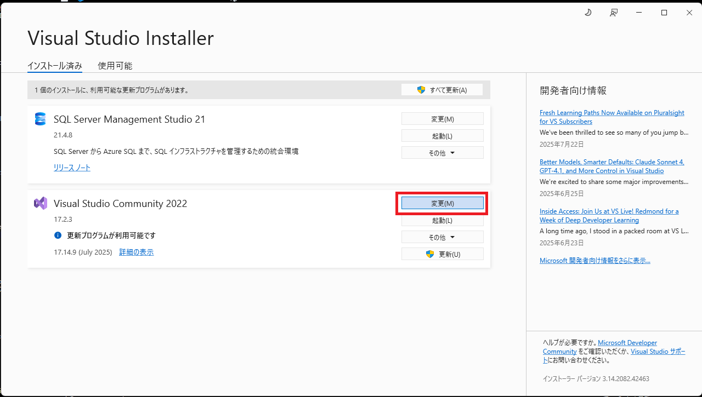This screenshot has width=702, height=397.
Task: Click the blue info icon beside update notice
Action: 58,235
